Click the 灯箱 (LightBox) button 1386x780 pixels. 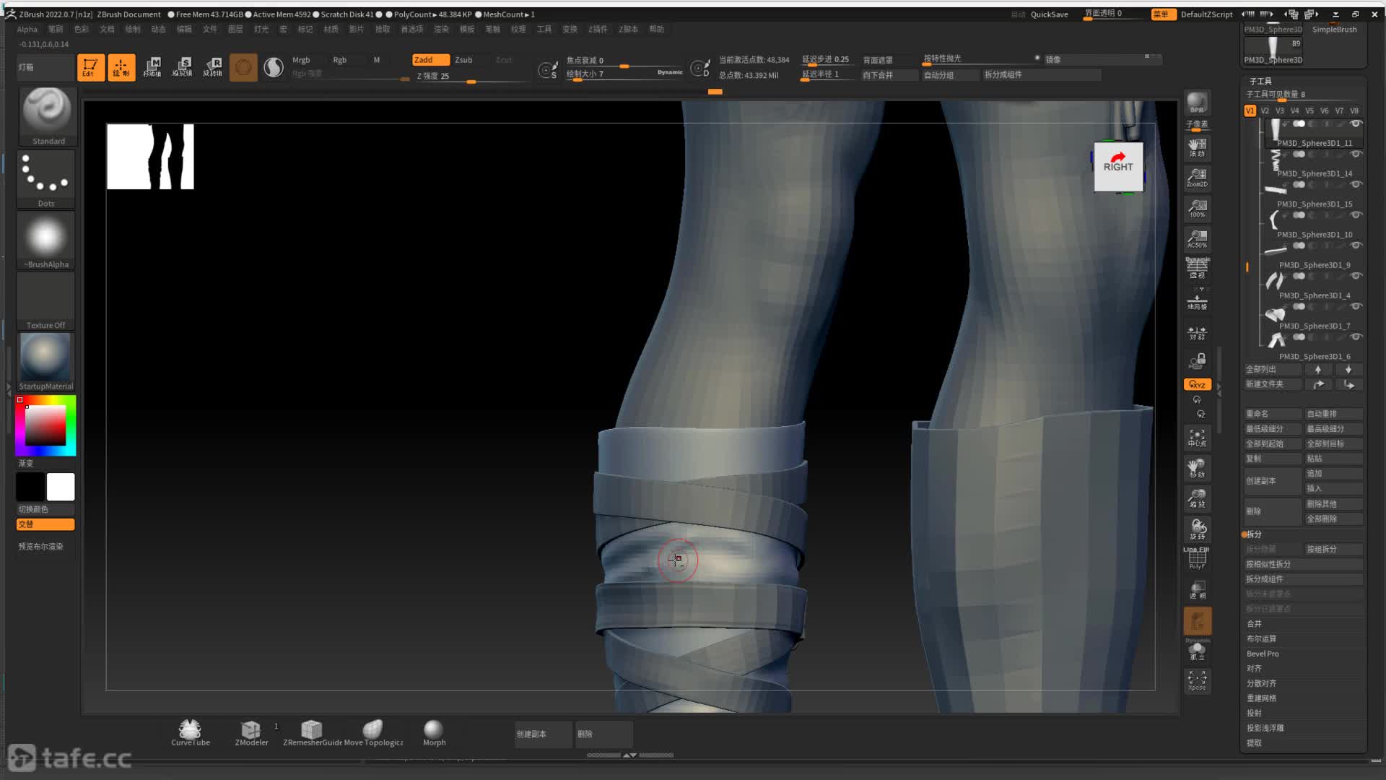(x=45, y=66)
